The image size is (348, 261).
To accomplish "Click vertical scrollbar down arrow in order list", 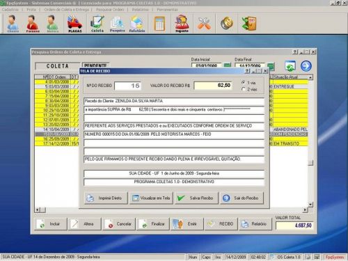I will coord(310,205).
